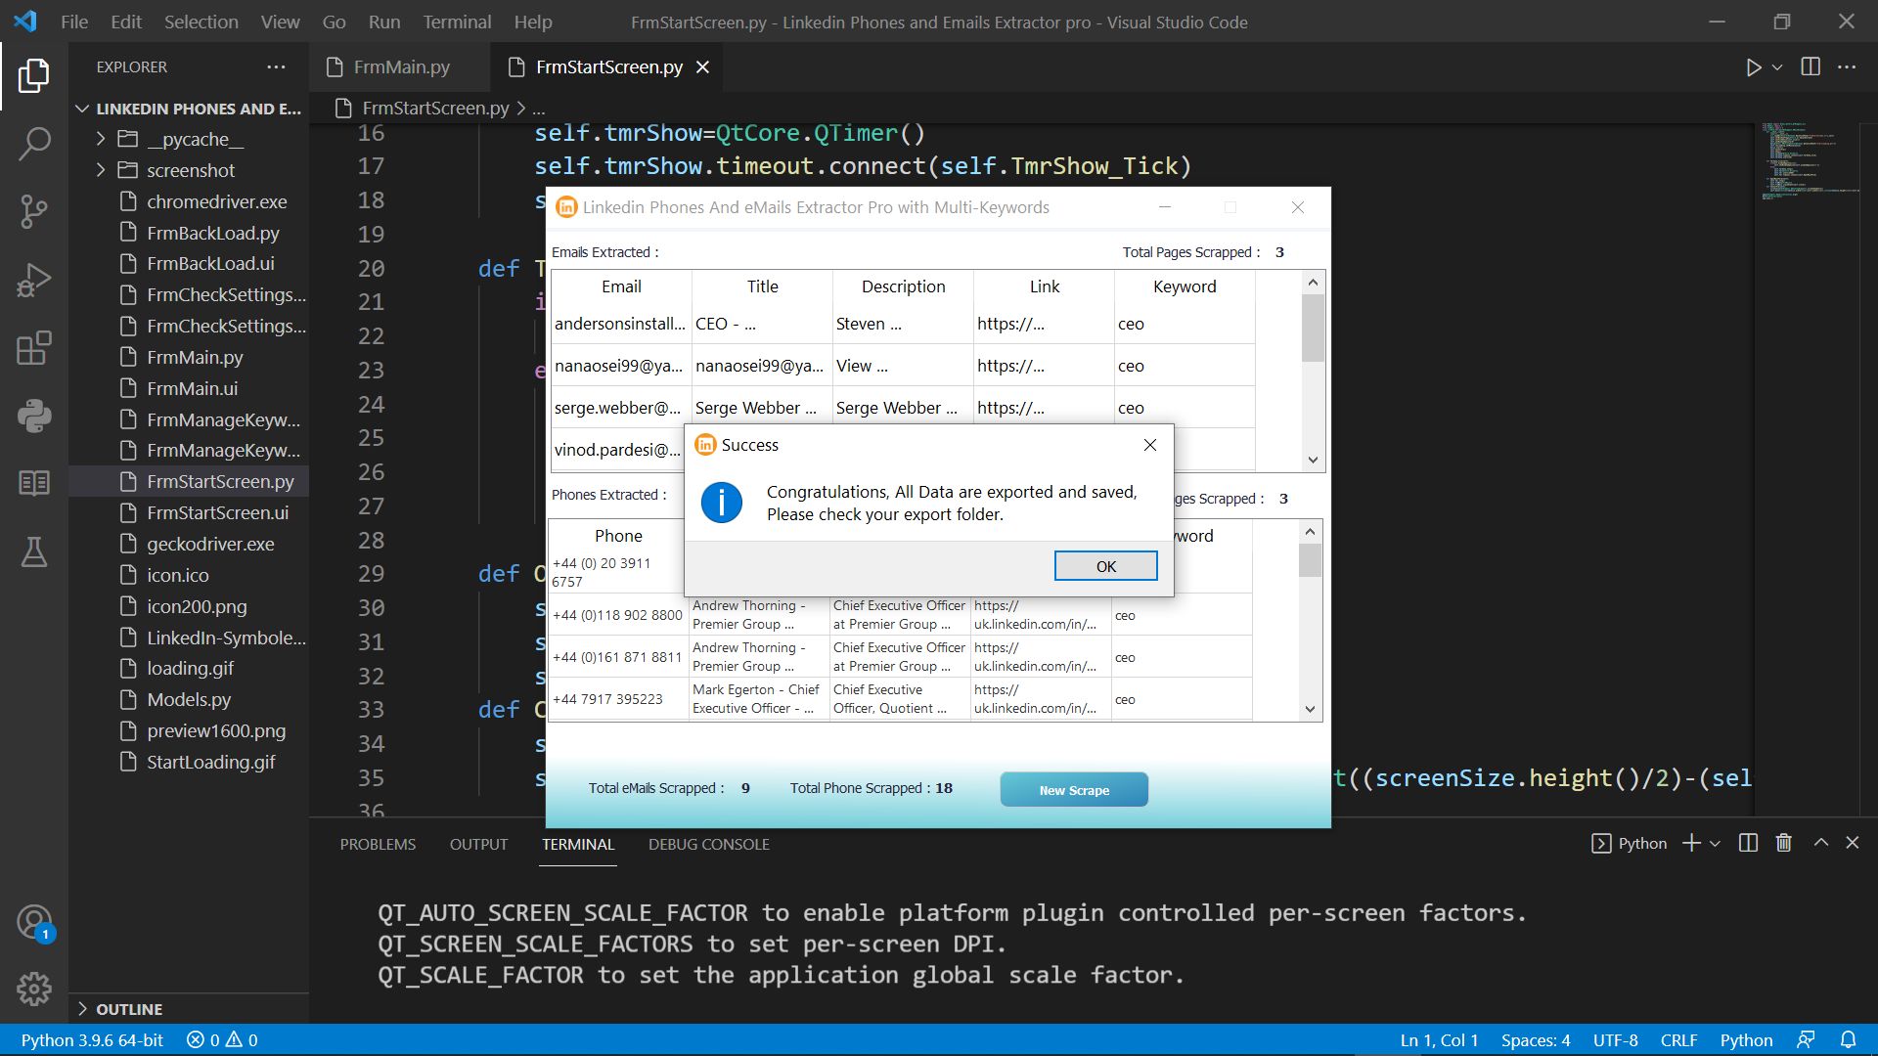Open Models.py file

(x=189, y=699)
